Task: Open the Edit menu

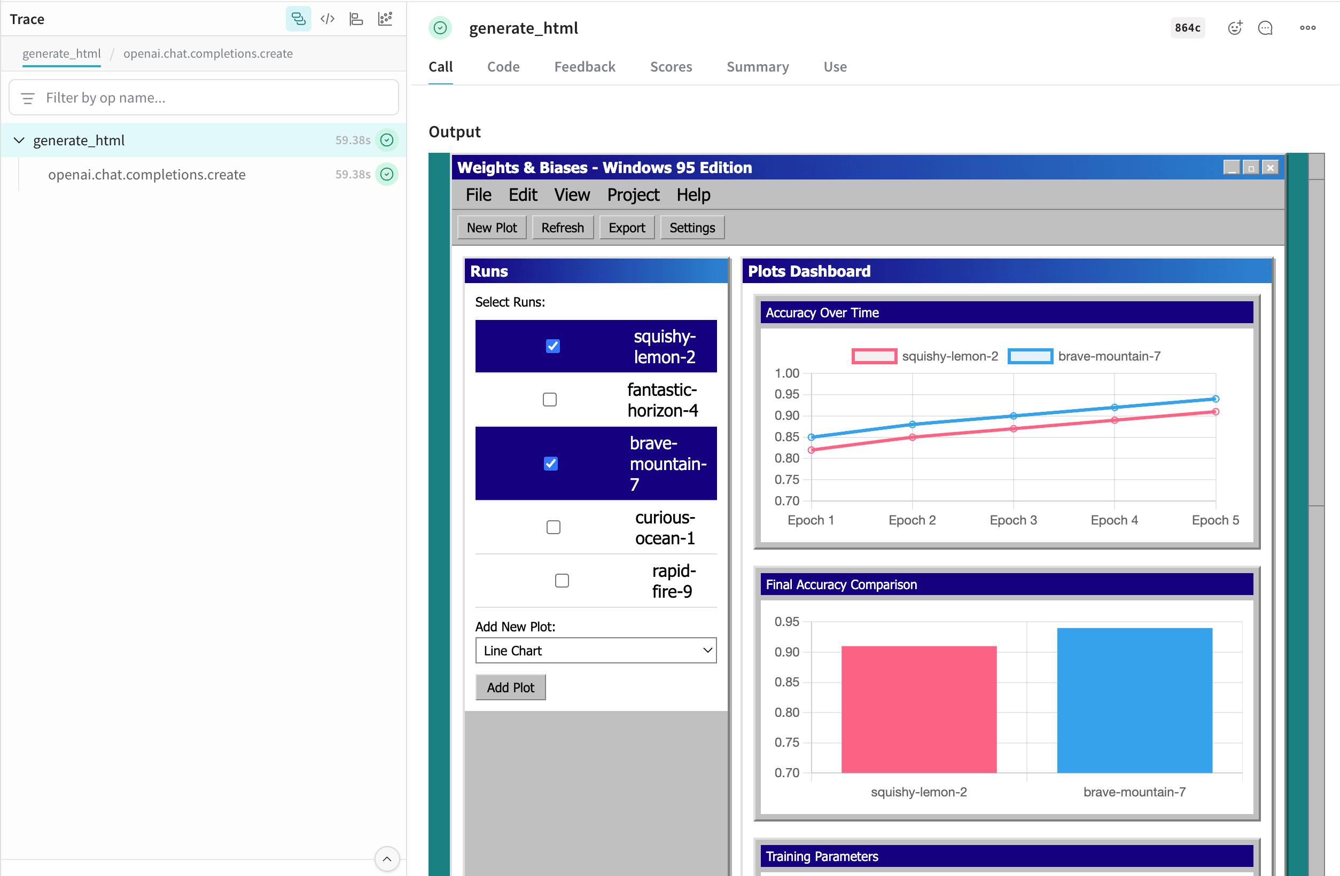Action: coord(523,195)
